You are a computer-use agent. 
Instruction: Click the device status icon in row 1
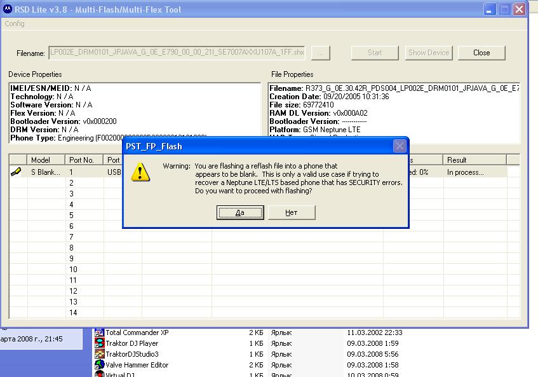tap(16, 172)
